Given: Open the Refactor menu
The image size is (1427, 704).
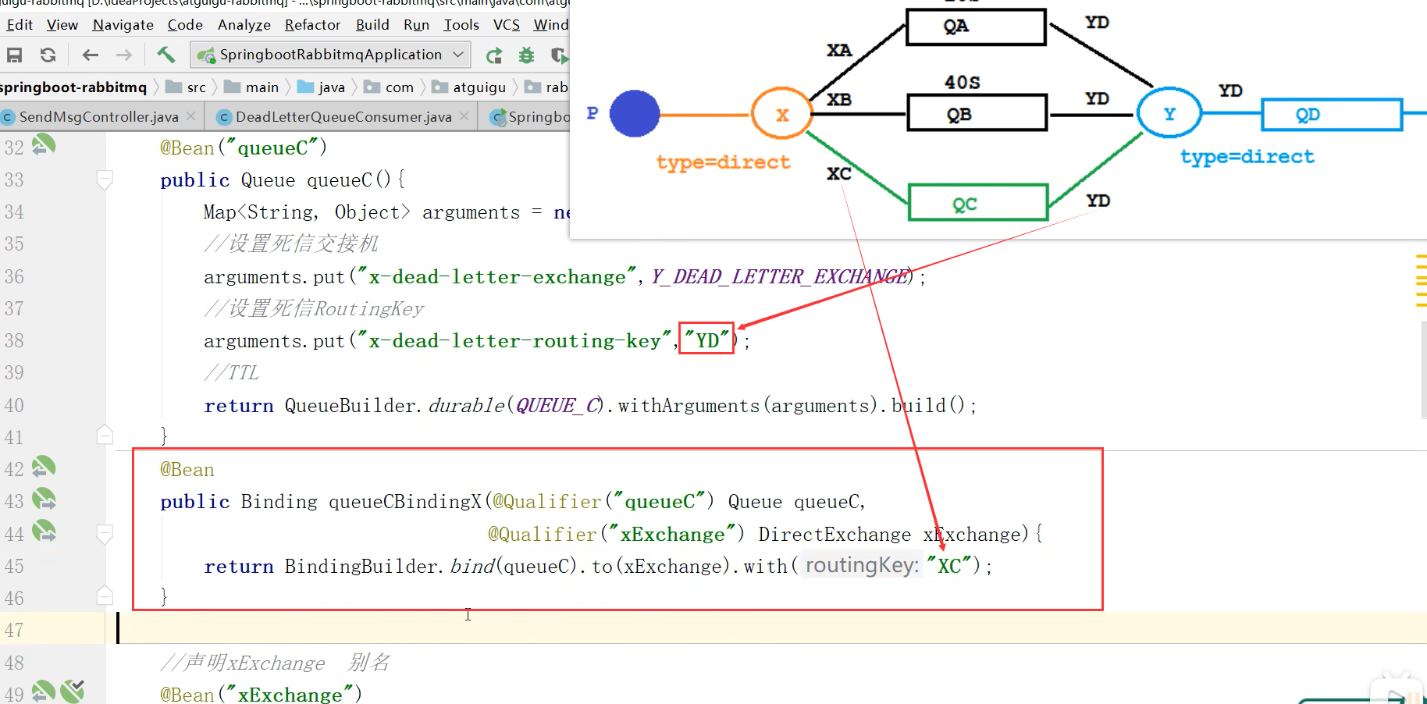Looking at the screenshot, I should [x=312, y=25].
